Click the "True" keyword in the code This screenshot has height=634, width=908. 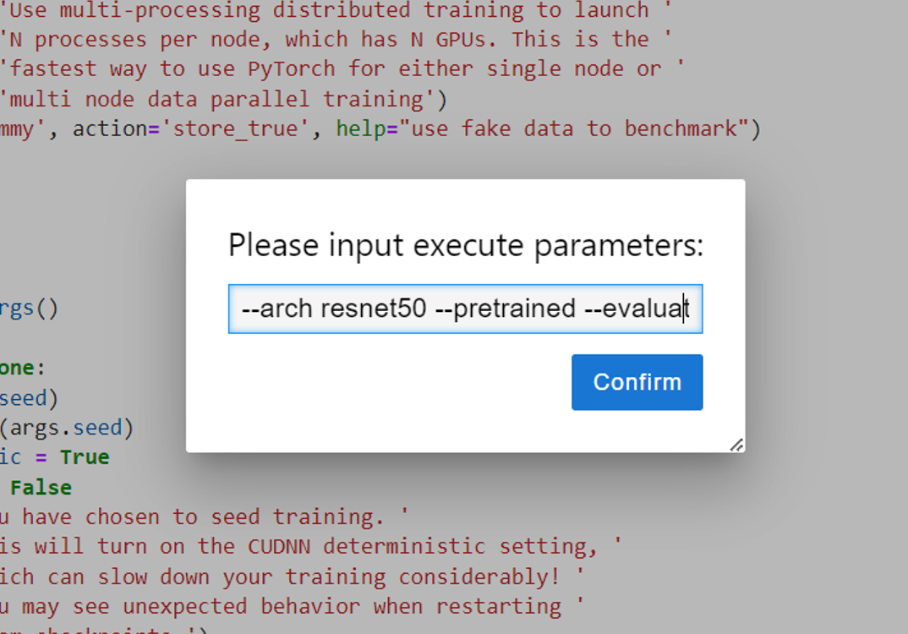(x=85, y=457)
